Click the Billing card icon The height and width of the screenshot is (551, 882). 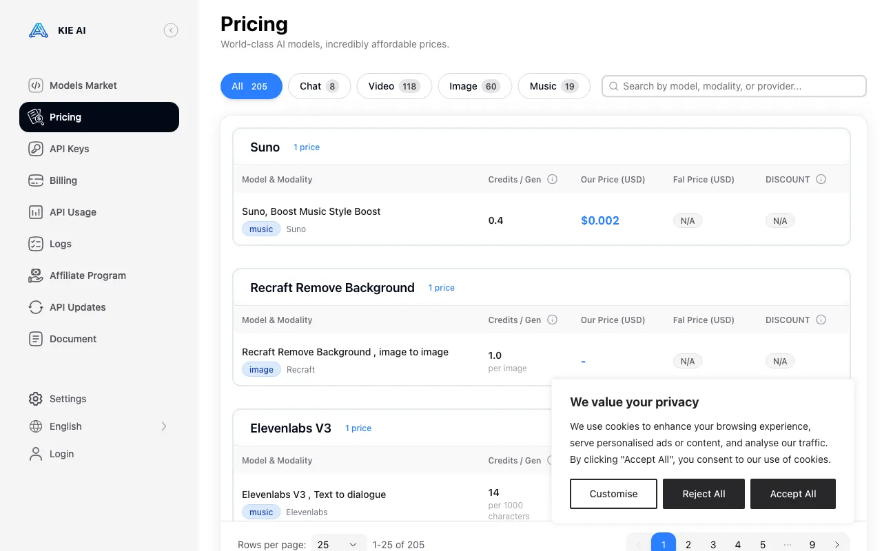(x=35, y=180)
